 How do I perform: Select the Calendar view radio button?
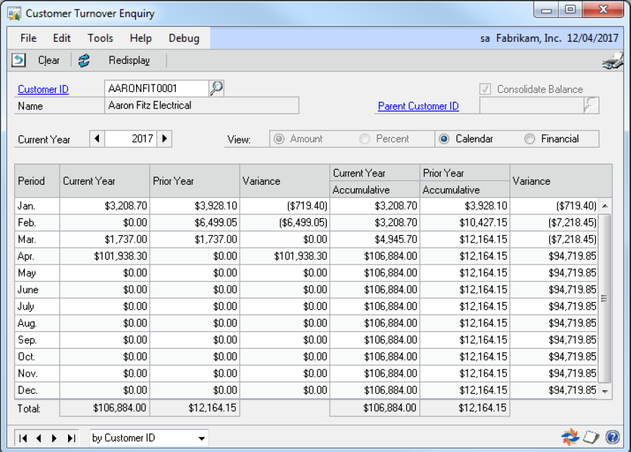[x=444, y=139]
